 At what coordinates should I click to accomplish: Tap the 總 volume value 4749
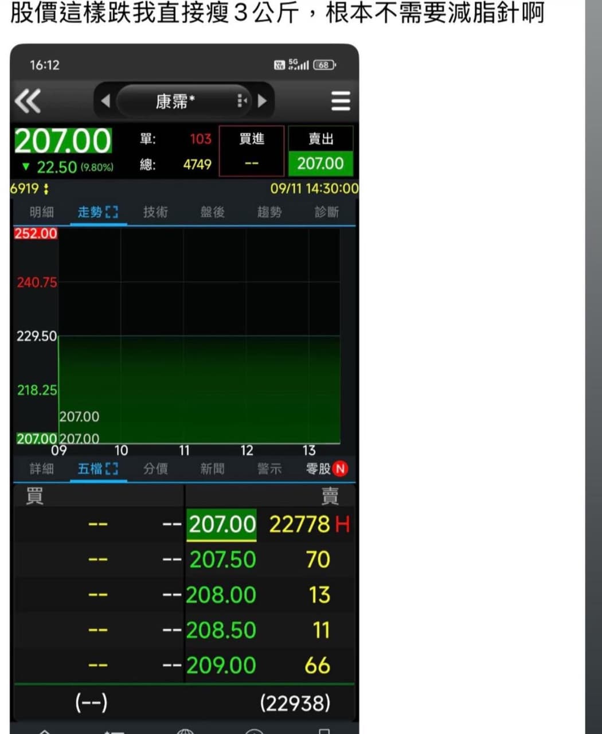197,165
